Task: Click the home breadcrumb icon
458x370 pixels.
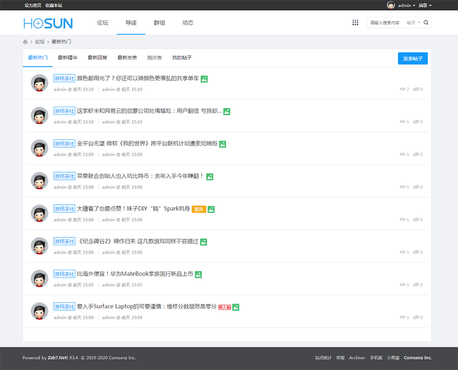Action: (x=26, y=42)
